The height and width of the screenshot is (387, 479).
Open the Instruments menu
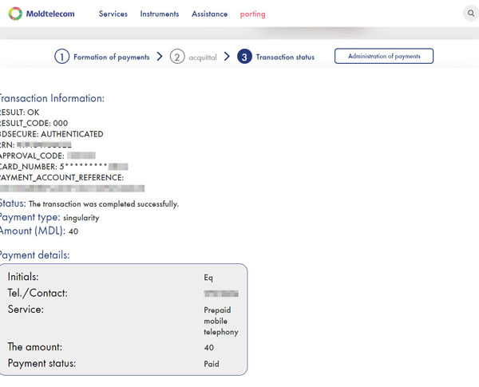[x=160, y=14]
